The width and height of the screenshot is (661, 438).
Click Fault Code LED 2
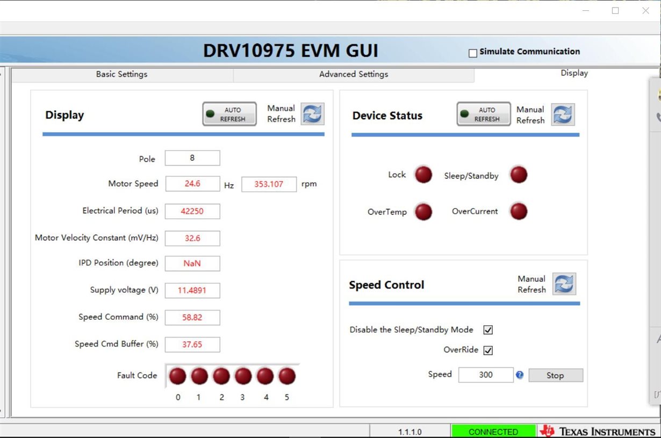[x=221, y=376]
